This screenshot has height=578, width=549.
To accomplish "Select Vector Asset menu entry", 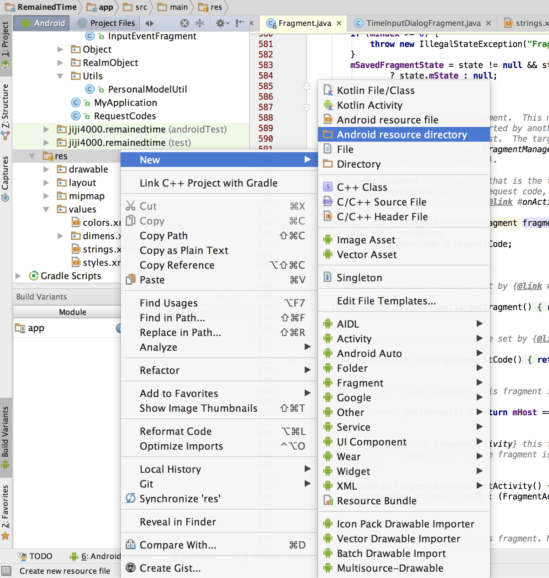I will 404,255.
